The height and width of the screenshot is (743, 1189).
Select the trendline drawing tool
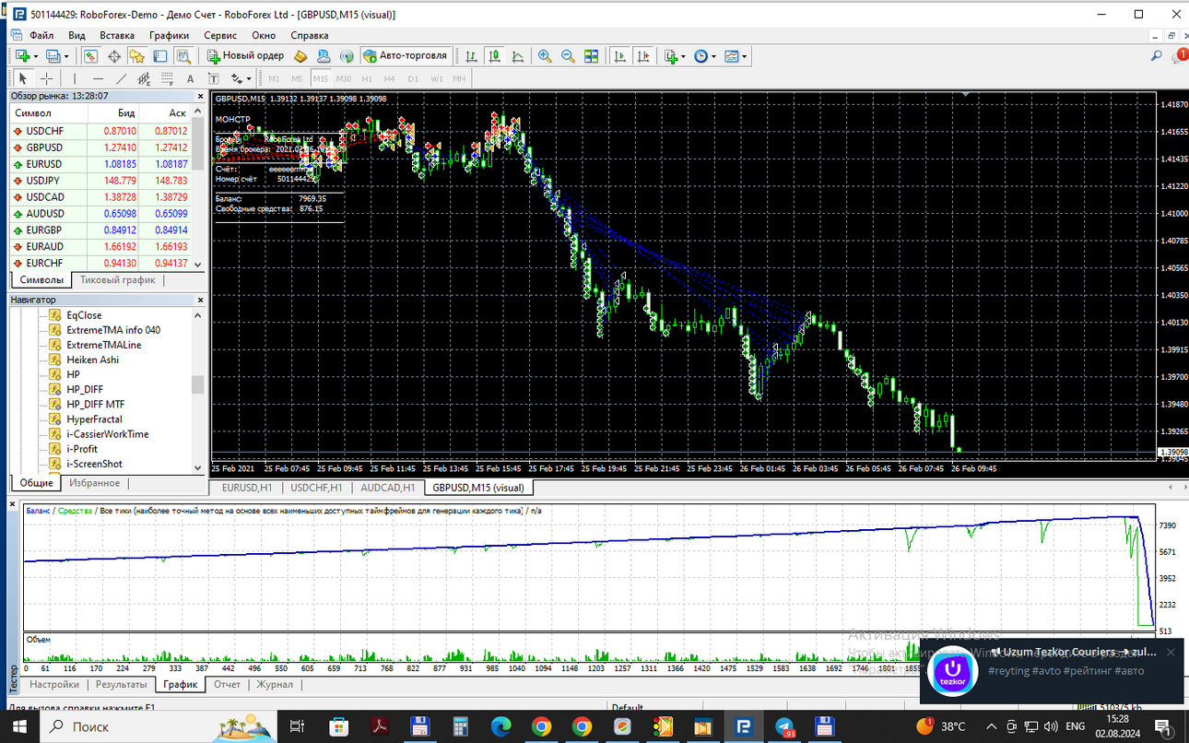(x=121, y=78)
